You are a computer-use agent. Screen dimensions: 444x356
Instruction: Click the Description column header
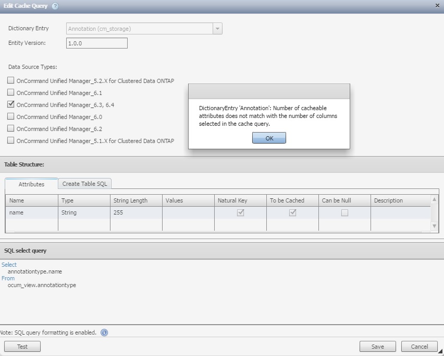click(401, 200)
